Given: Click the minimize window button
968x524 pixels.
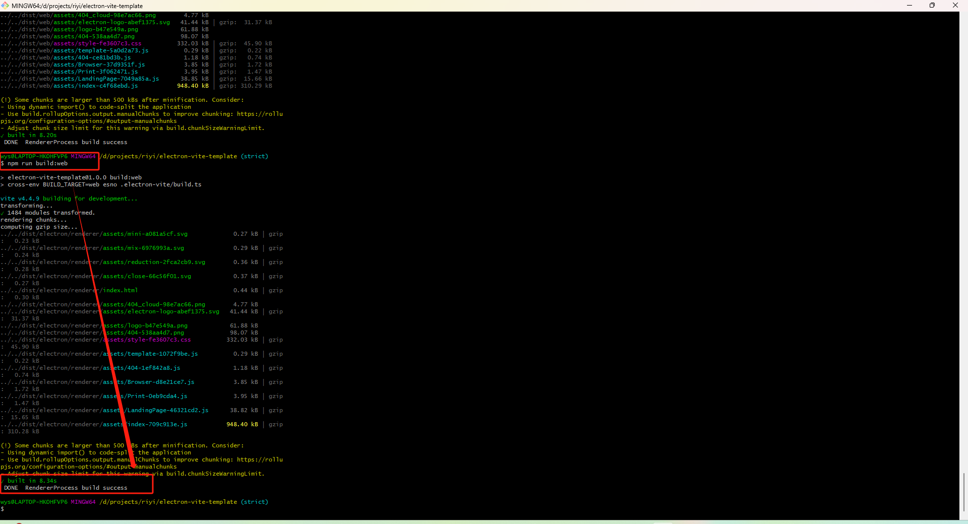Looking at the screenshot, I should pos(910,6).
